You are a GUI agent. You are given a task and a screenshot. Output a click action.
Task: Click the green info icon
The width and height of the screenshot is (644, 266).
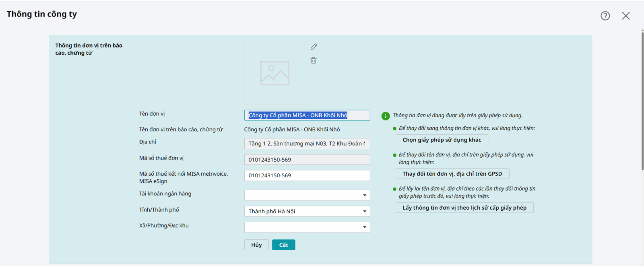click(x=385, y=116)
